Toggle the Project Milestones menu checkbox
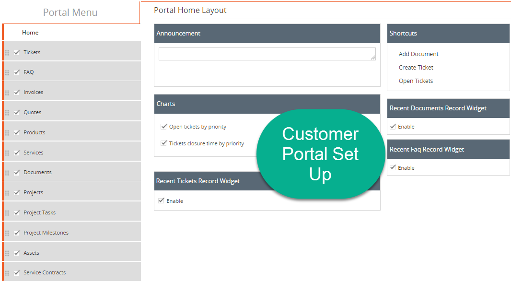This screenshot has height=283, width=511. pyautogui.click(x=17, y=233)
